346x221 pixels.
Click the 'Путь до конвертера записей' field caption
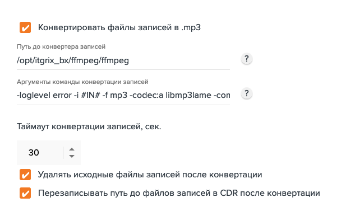point(61,46)
